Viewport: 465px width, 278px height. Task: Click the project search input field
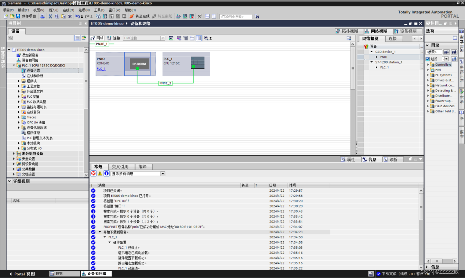coord(236,17)
